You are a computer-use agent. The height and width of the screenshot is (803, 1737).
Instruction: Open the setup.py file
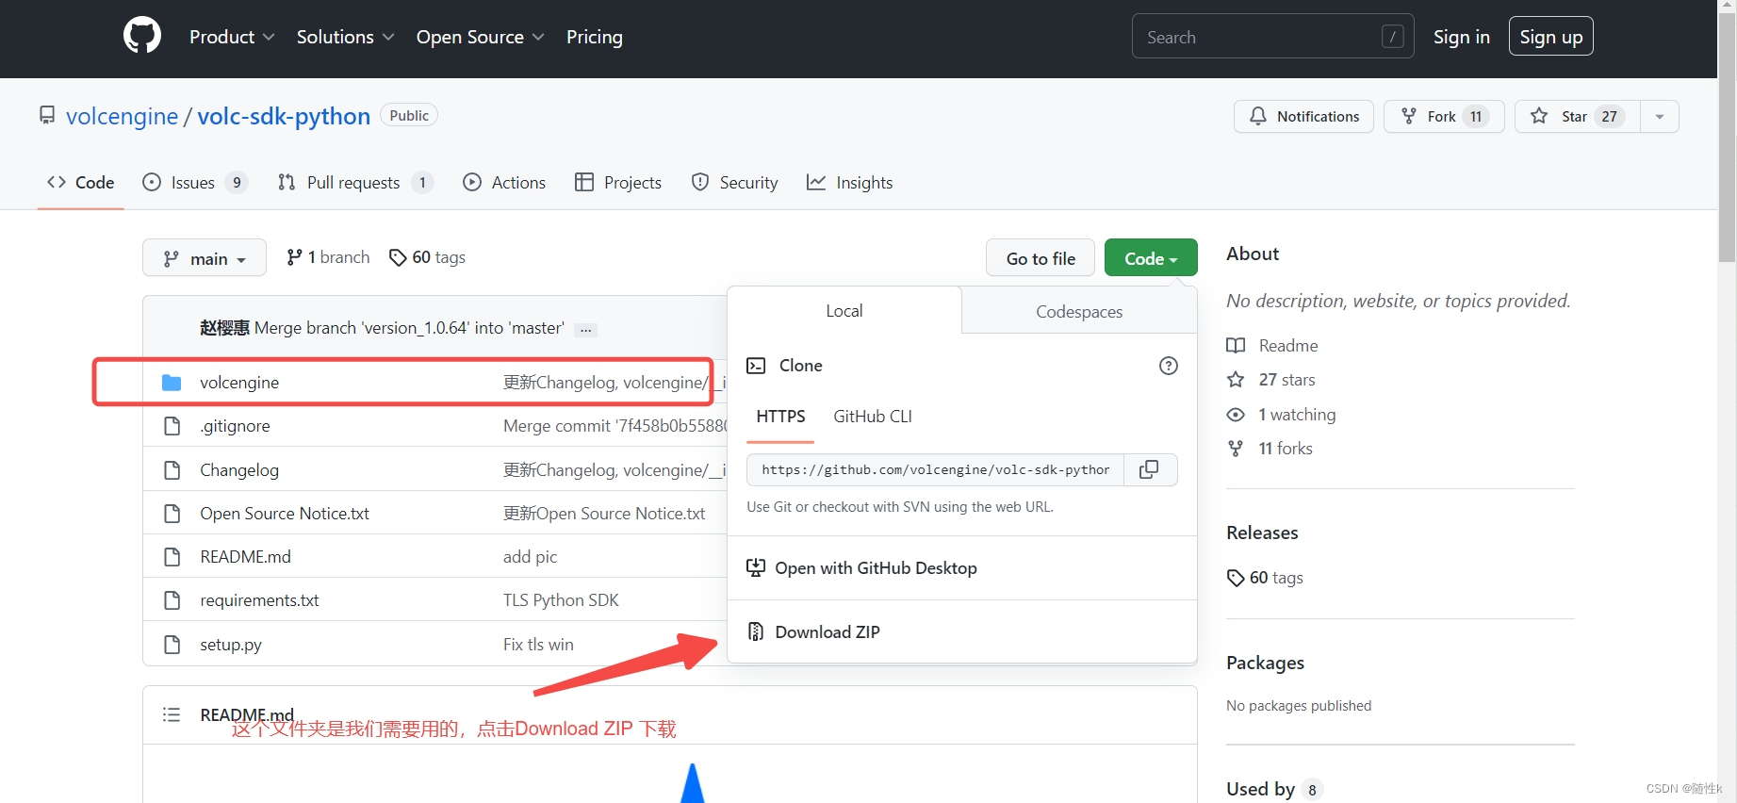231,644
